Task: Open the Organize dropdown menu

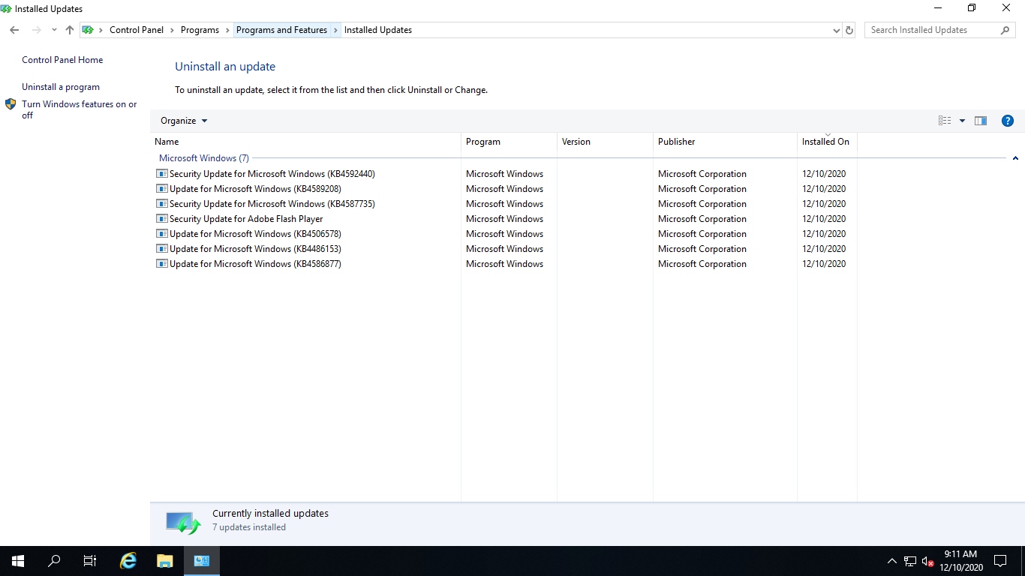Action: coord(184,121)
